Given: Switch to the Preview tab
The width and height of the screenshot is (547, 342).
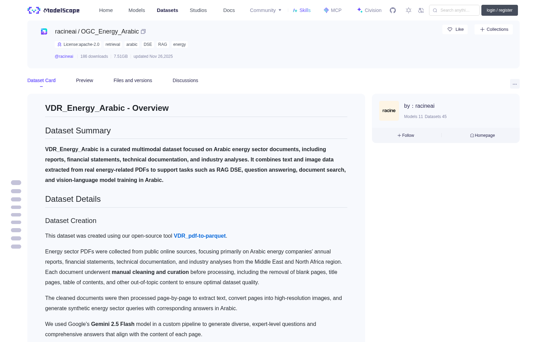Looking at the screenshot, I should pos(84,80).
